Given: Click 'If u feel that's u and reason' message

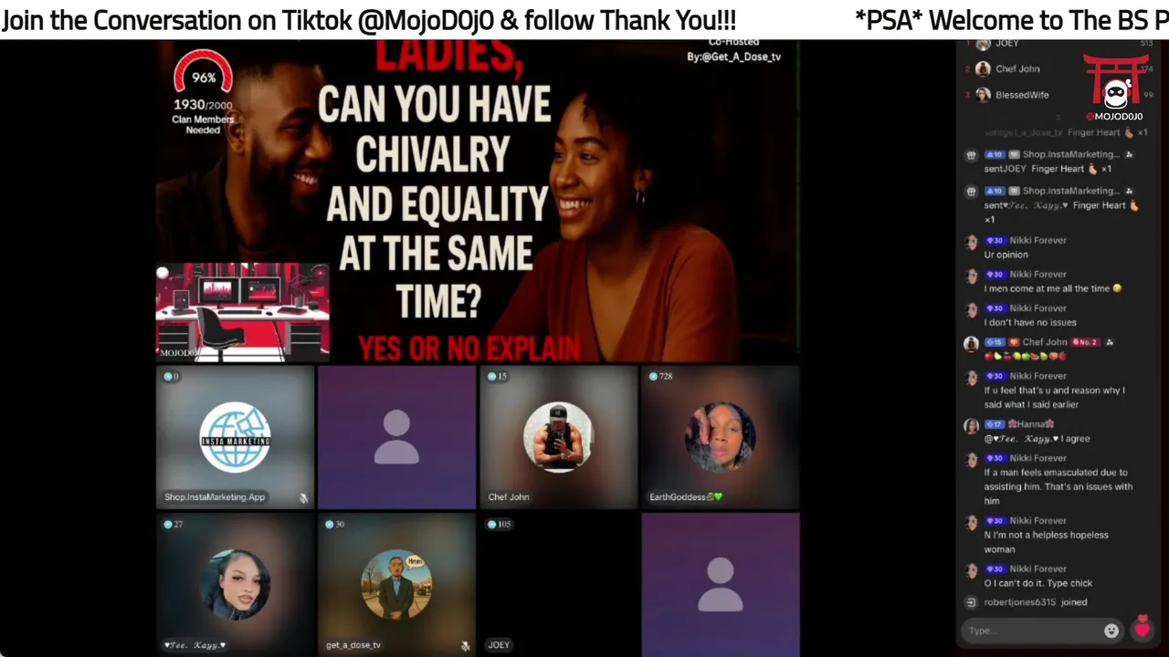Looking at the screenshot, I should tap(1055, 397).
